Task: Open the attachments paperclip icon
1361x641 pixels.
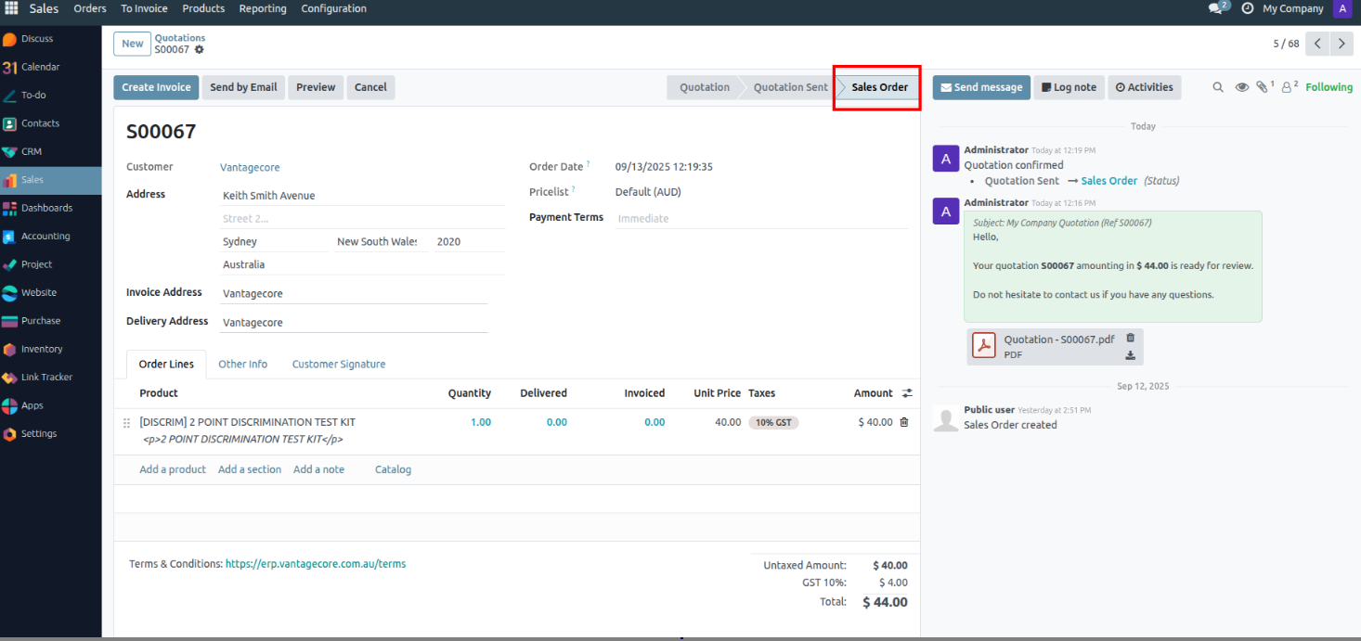Action: [1263, 87]
